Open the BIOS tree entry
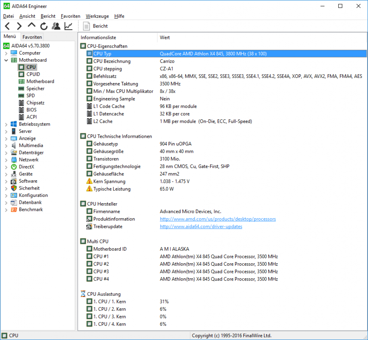The width and height of the screenshot is (368, 340). (x=32, y=110)
